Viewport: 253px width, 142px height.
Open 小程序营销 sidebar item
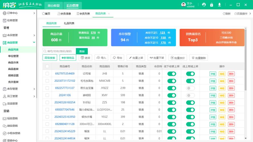18,133
